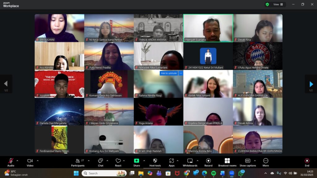Click the Ask to unmute button
Image resolution: width=317 pixels, height=178 pixels.
point(169,73)
